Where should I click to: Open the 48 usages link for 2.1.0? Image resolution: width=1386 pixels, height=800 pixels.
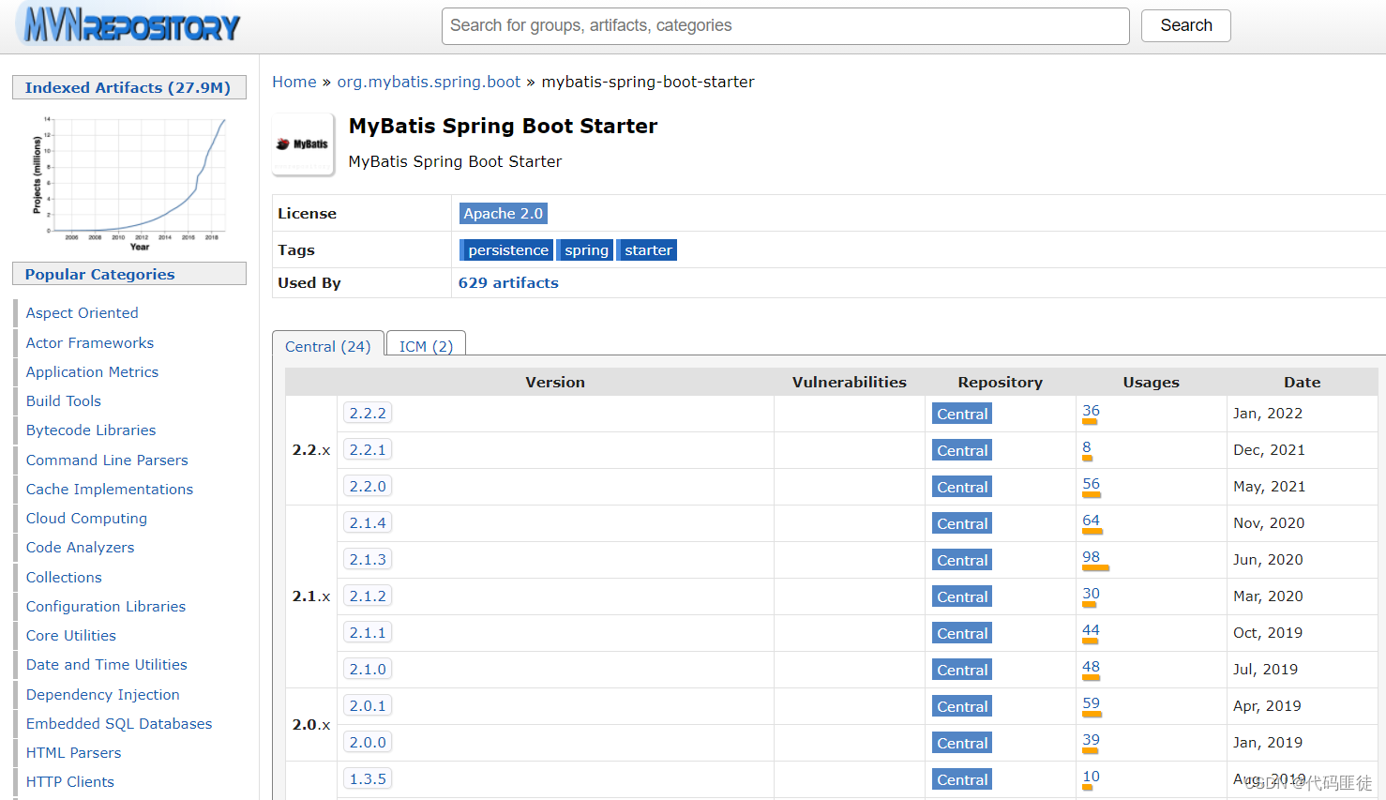[1091, 667]
